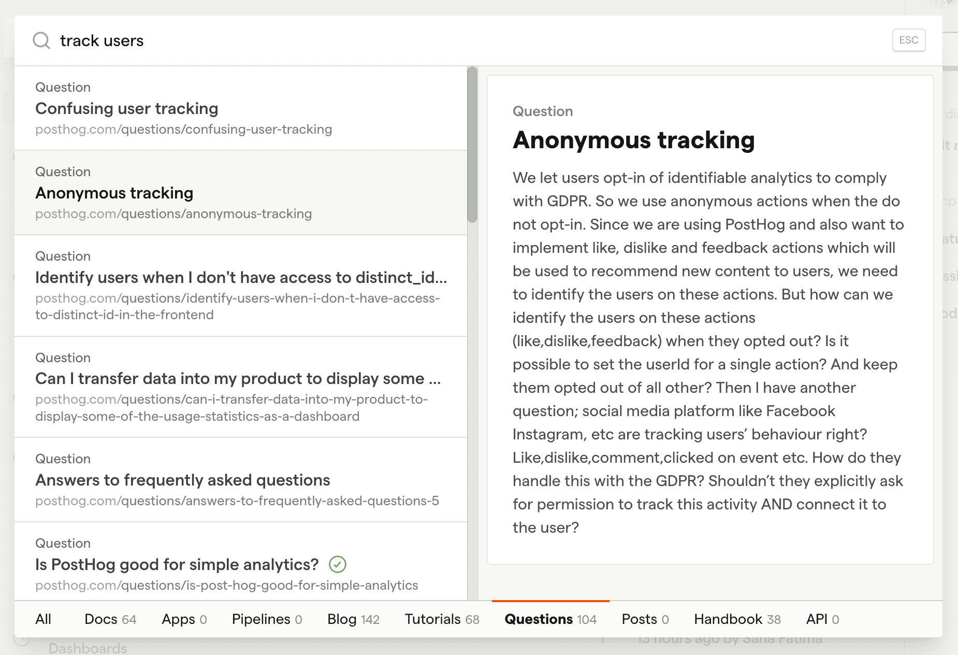This screenshot has width=958, height=655.
Task: Switch to the Tutorials tab
Action: [x=442, y=619]
